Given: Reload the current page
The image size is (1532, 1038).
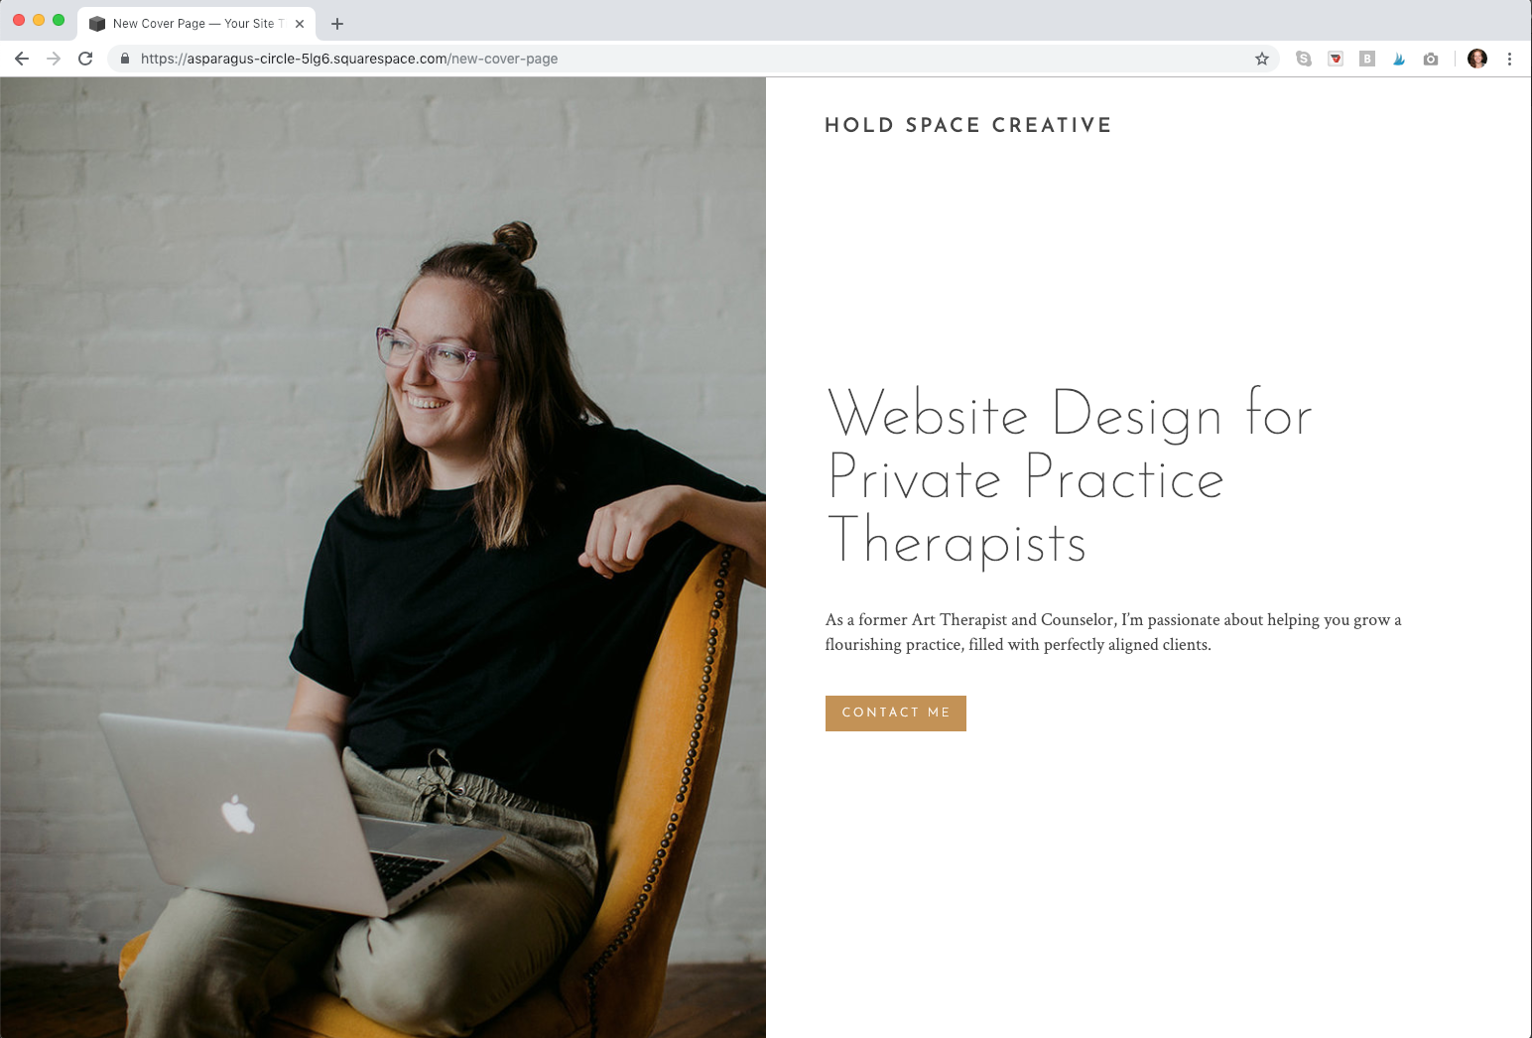Looking at the screenshot, I should tap(85, 59).
